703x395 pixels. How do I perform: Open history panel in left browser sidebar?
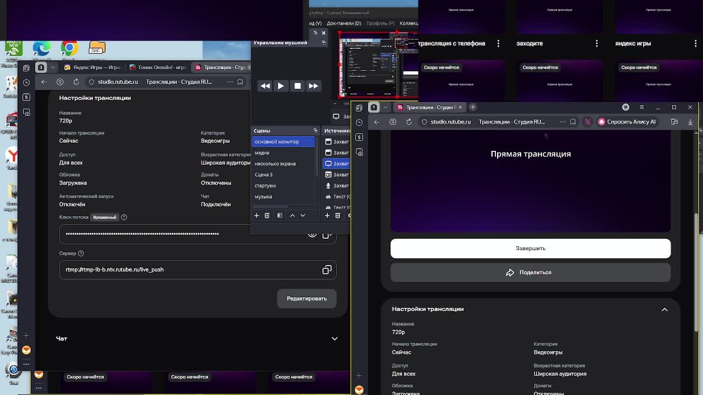tap(26, 82)
